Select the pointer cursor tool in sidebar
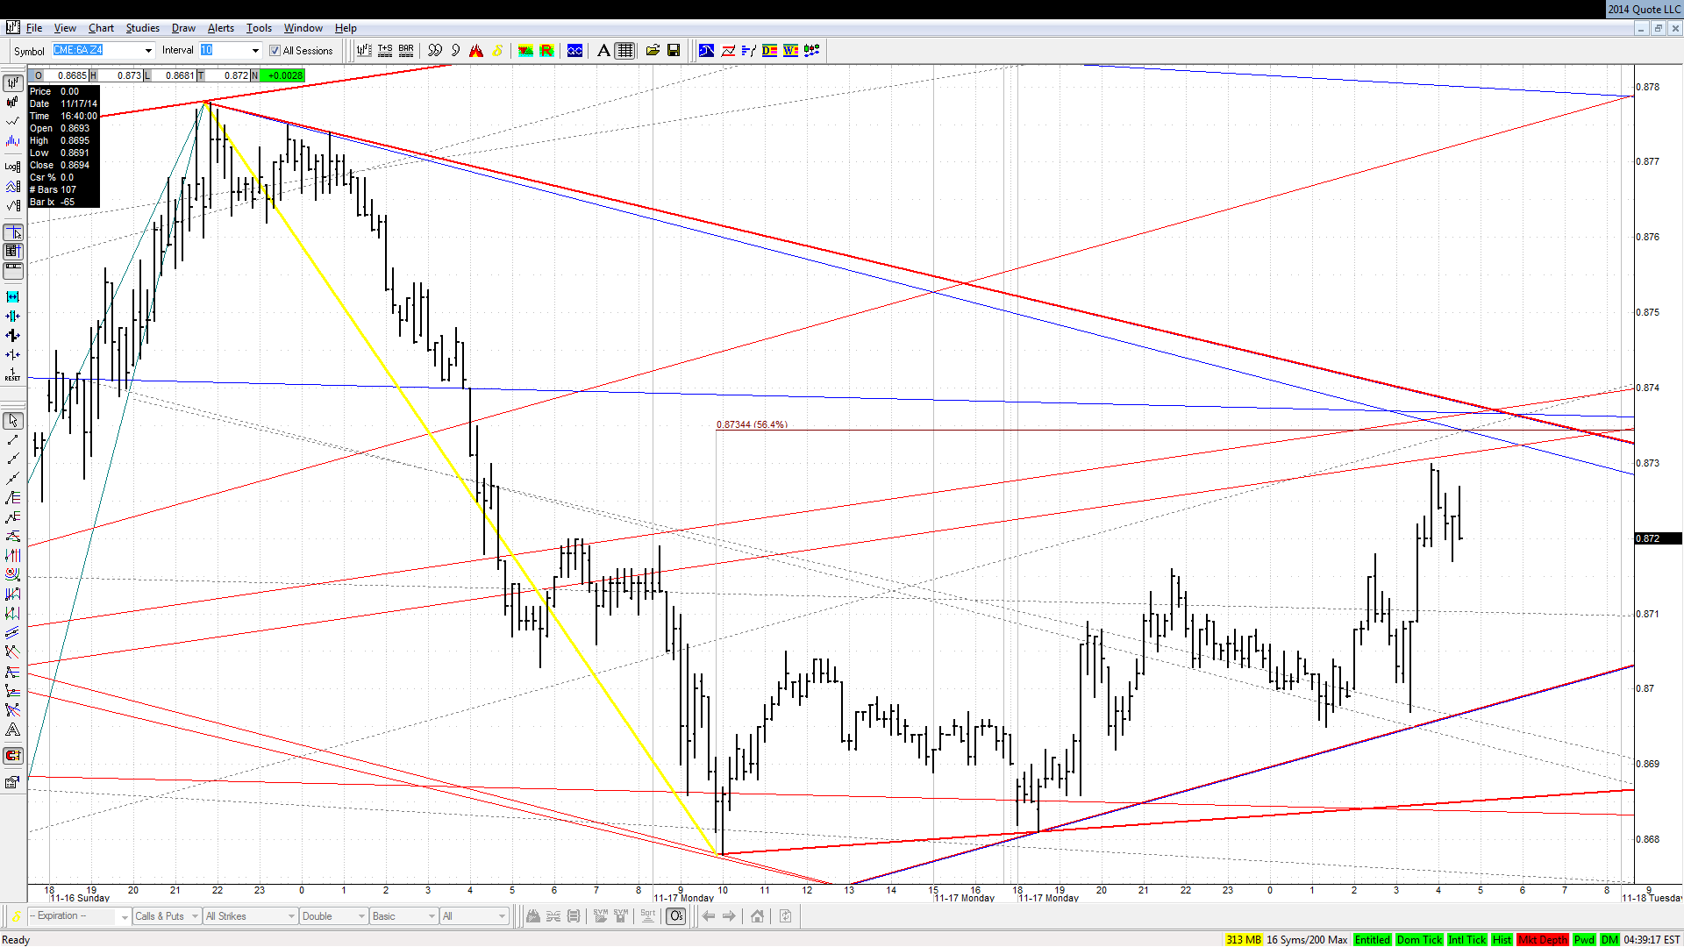This screenshot has height=947, width=1684. [x=13, y=421]
